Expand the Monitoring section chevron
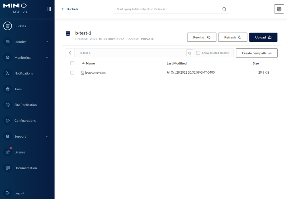 click(x=47, y=58)
